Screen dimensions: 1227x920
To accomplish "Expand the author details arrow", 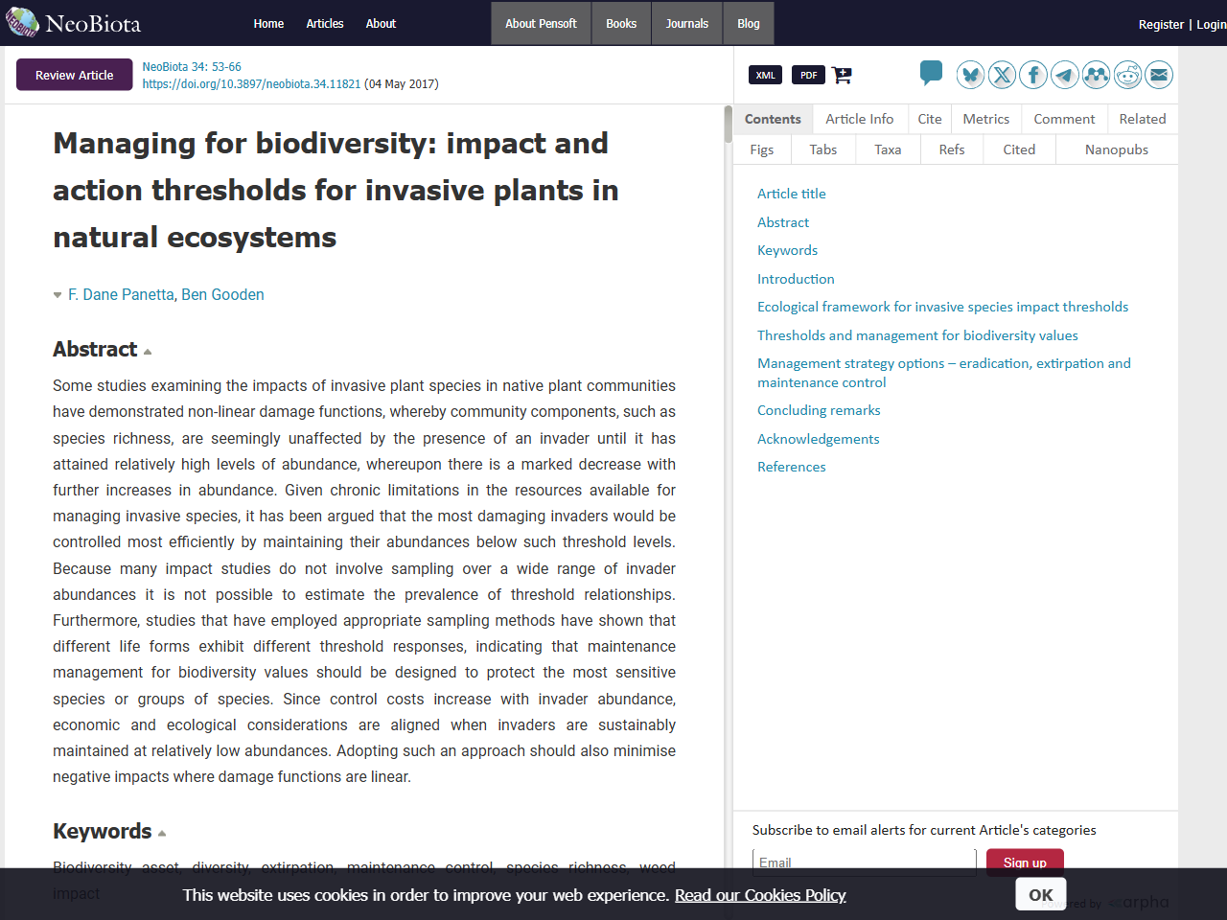I will (57, 295).
